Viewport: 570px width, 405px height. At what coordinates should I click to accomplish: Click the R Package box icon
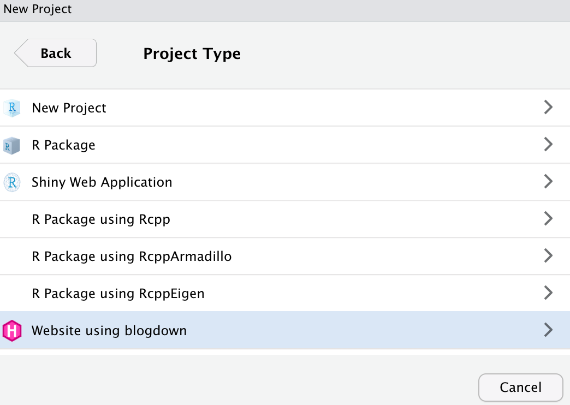(x=11, y=145)
